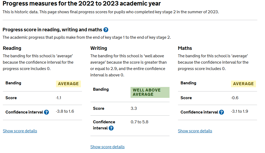Click the Maths score value -0.6
Image resolution: width=265 pixels, height=153 pixels.
(x=234, y=98)
